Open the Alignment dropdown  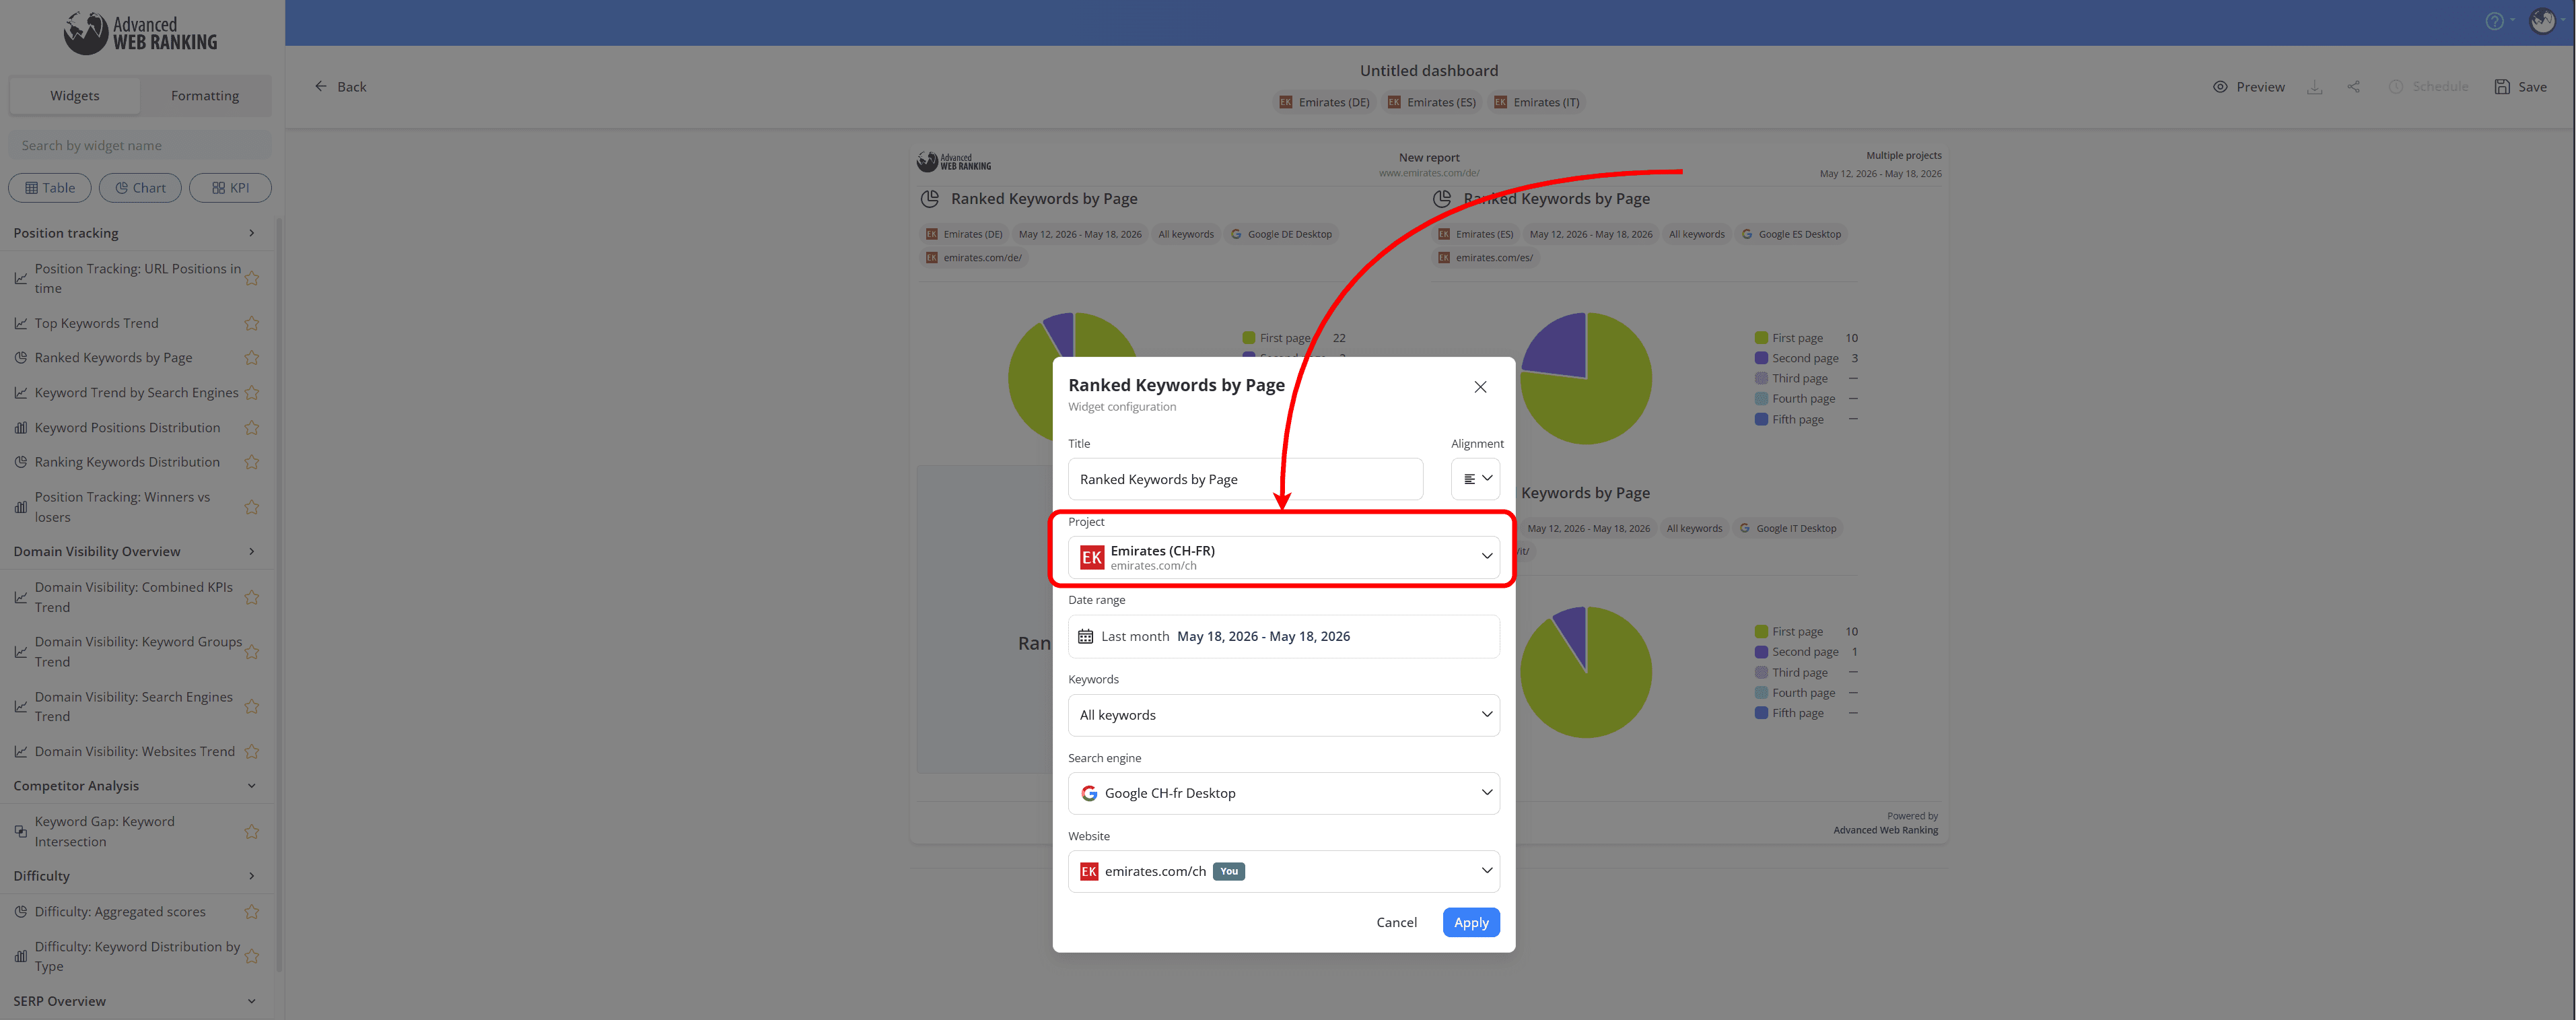[1475, 479]
